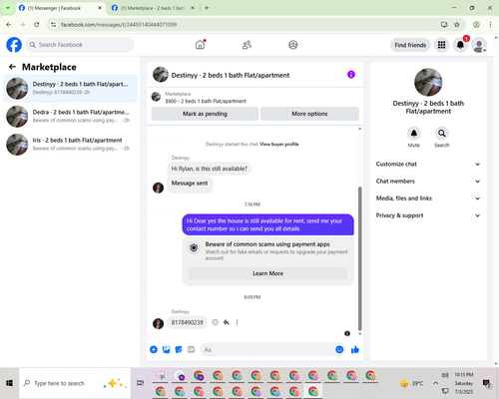The width and height of the screenshot is (499, 399).
Task: Open Iris conversation in chat list
Action: tap(70, 145)
